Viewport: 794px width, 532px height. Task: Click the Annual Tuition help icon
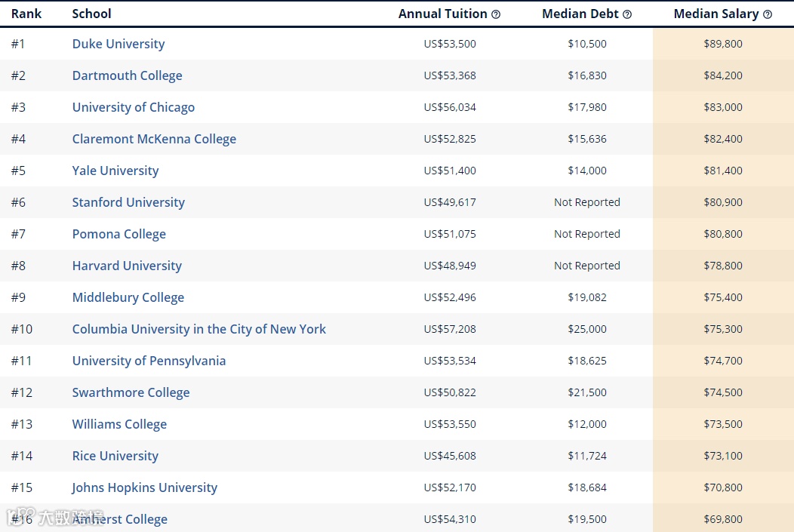point(496,14)
